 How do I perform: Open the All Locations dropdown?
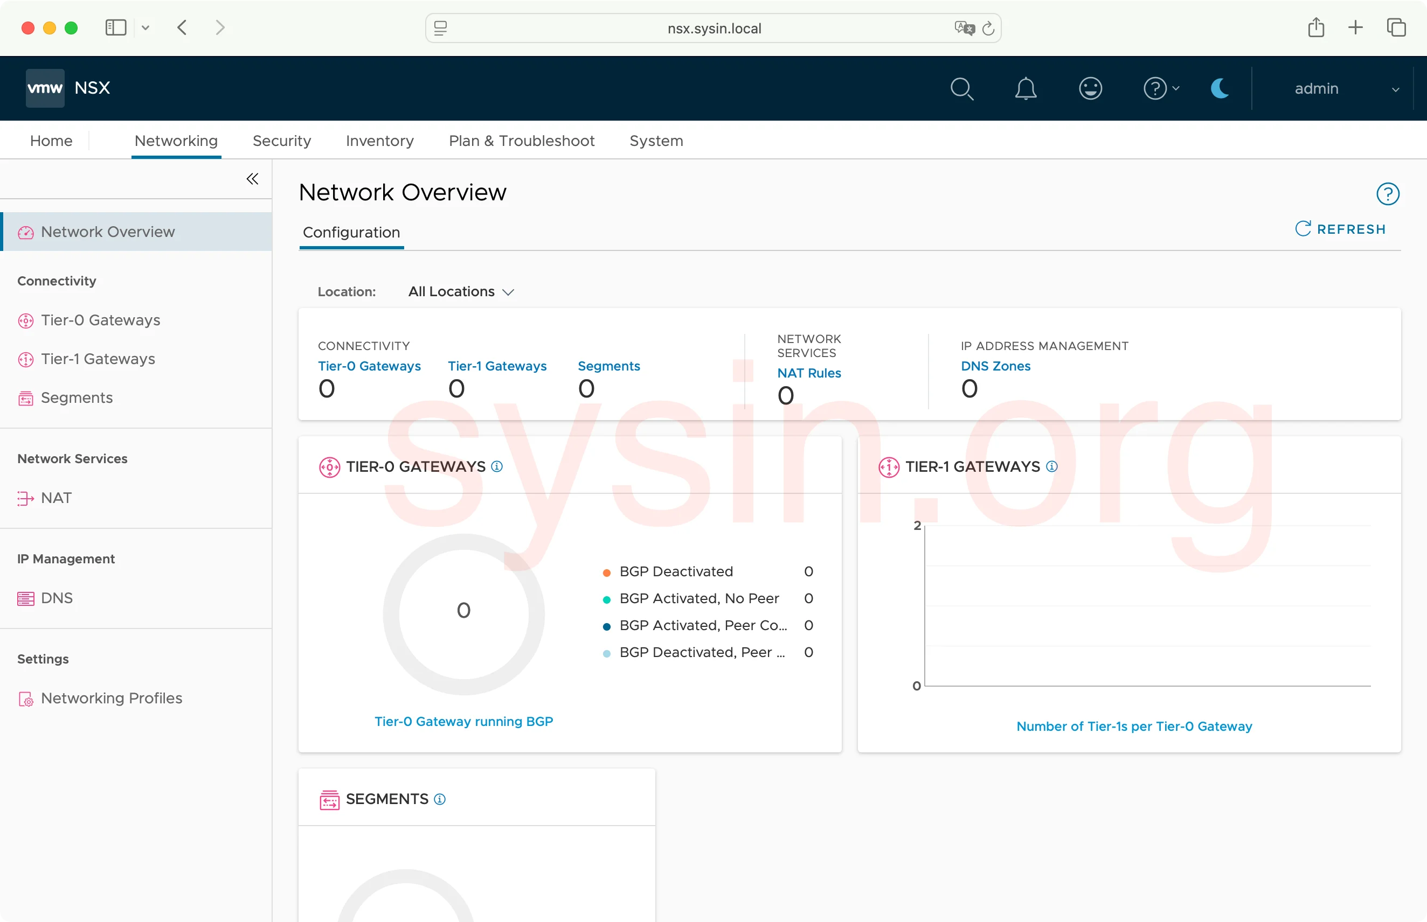(461, 291)
